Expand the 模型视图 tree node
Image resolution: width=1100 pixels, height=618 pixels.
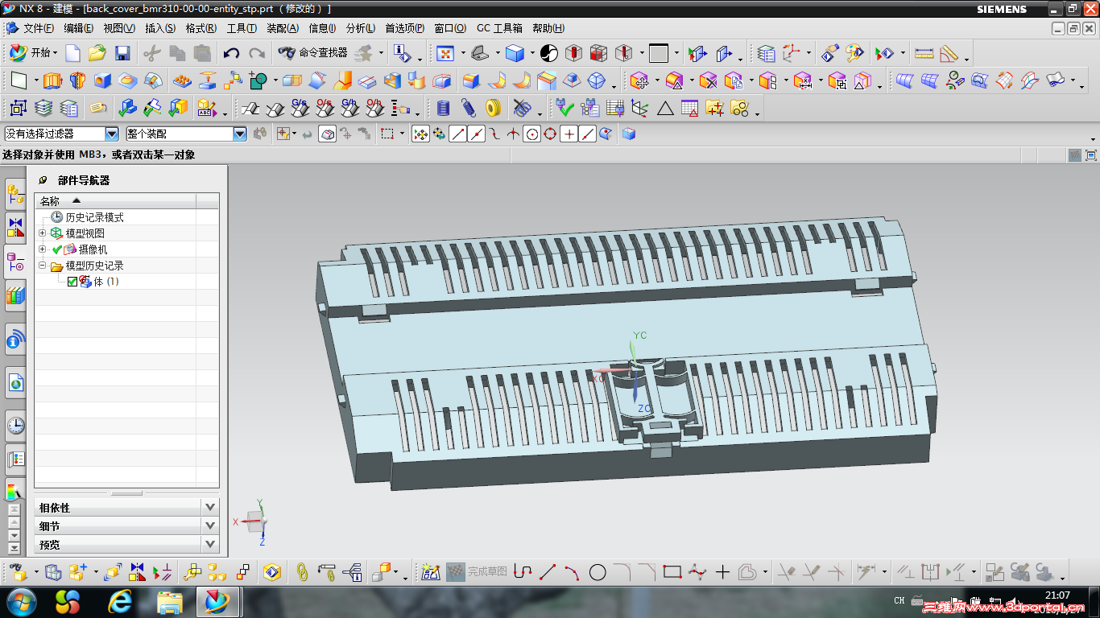43,233
